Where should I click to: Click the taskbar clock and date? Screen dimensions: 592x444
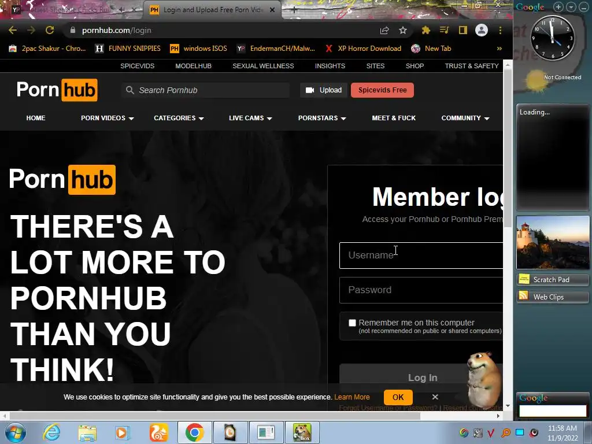[x=563, y=433]
